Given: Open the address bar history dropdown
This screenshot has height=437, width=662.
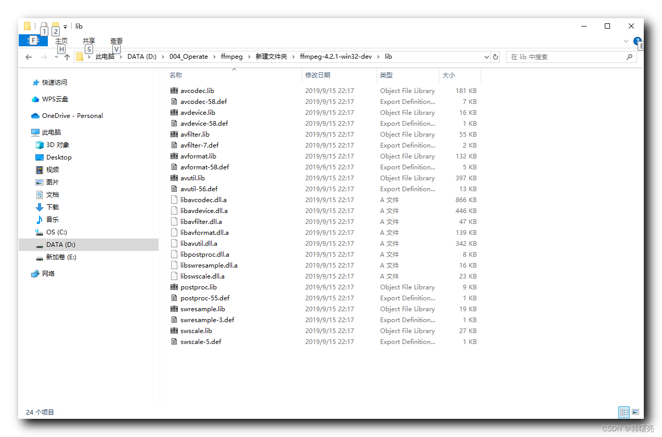Looking at the screenshot, I should click(x=486, y=57).
